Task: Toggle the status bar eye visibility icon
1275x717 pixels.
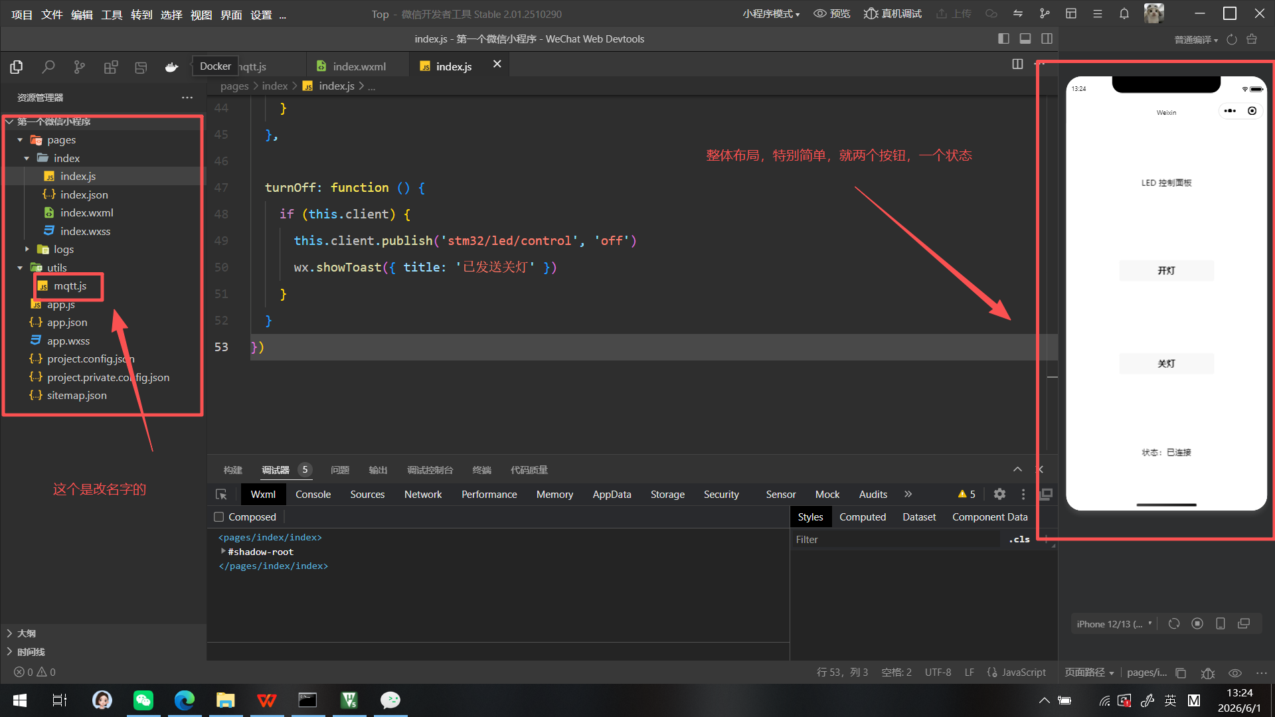Action: click(x=1234, y=673)
